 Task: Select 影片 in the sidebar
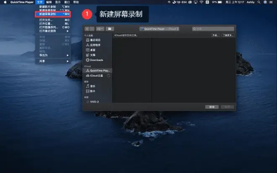click(97, 91)
